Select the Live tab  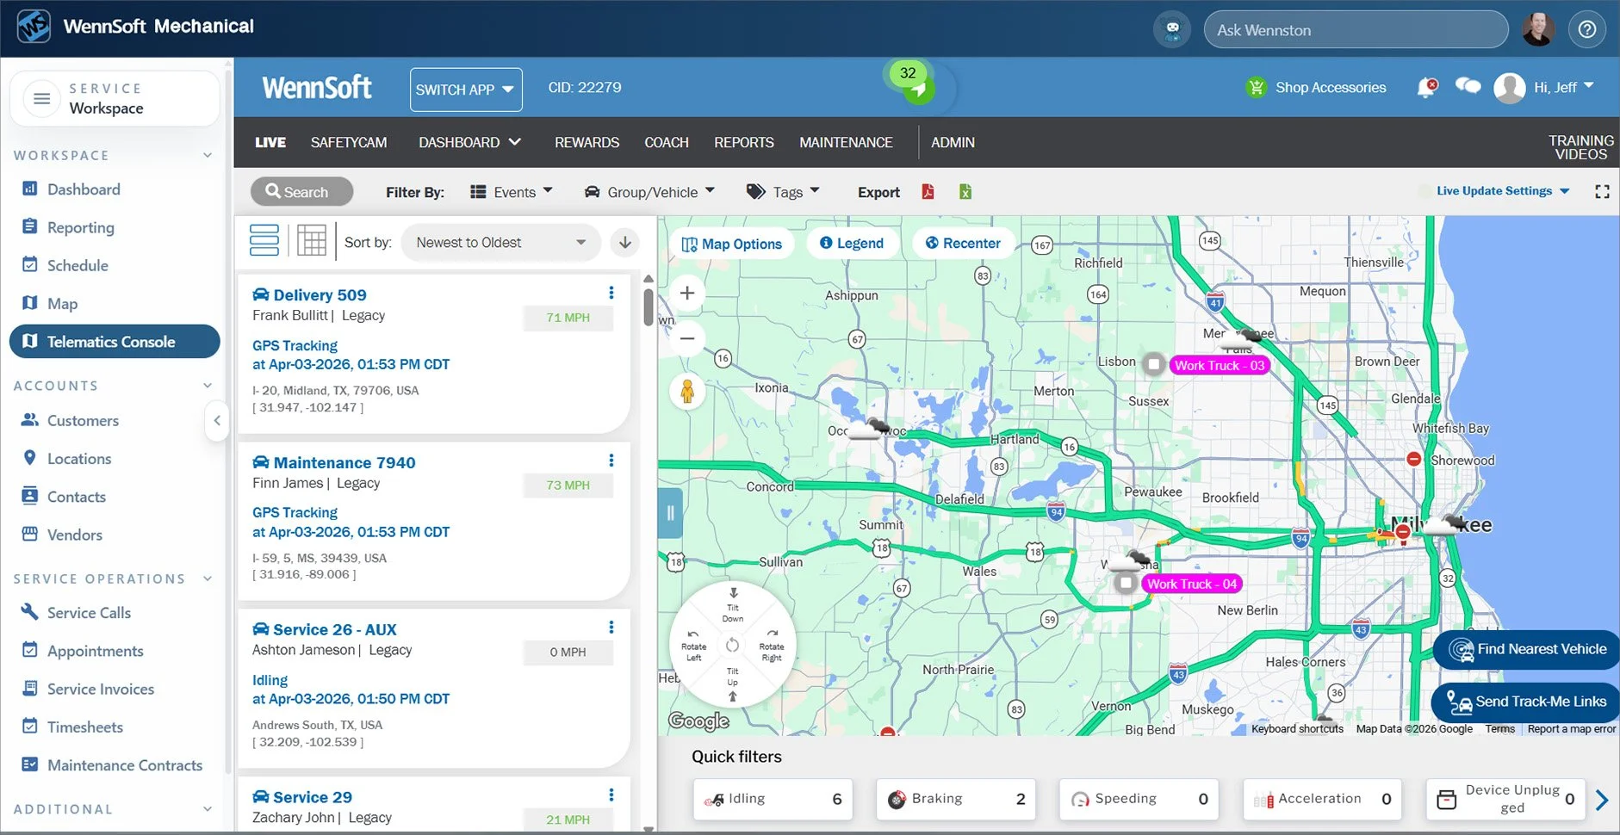[x=270, y=142]
